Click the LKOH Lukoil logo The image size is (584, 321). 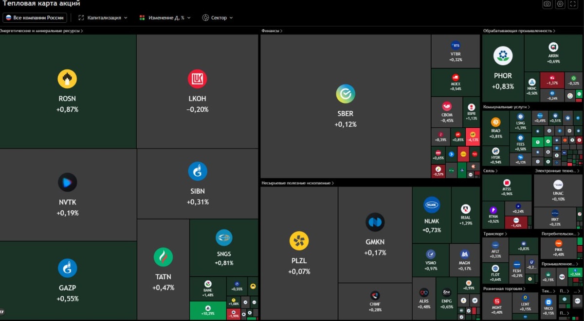coord(198,79)
